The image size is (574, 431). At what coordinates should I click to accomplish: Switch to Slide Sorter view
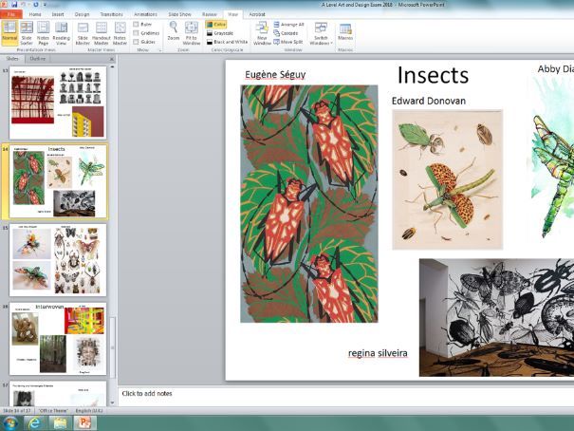[27, 33]
